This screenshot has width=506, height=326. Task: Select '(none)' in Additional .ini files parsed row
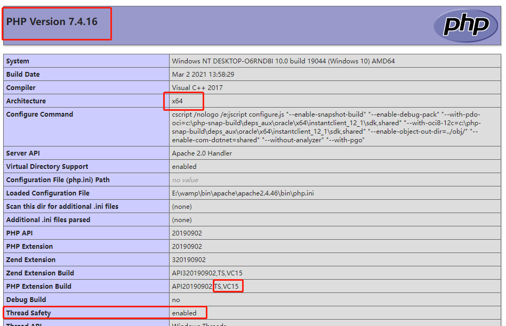click(x=182, y=220)
